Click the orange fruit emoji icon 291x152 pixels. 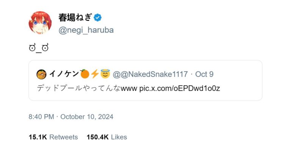(x=85, y=74)
